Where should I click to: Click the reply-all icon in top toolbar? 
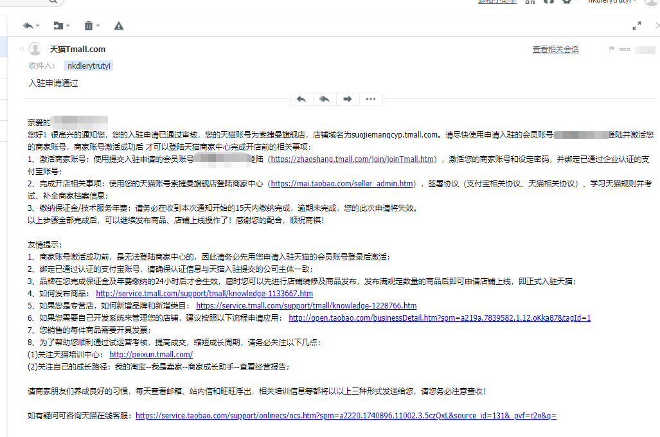click(28, 26)
